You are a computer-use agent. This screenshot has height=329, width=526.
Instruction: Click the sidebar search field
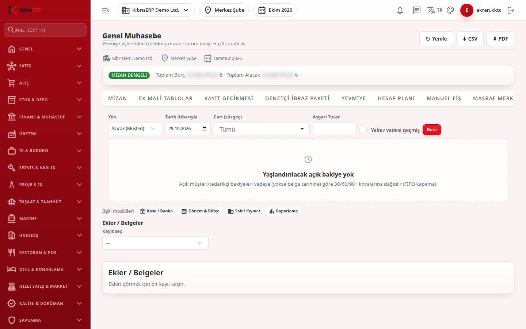coord(45,30)
